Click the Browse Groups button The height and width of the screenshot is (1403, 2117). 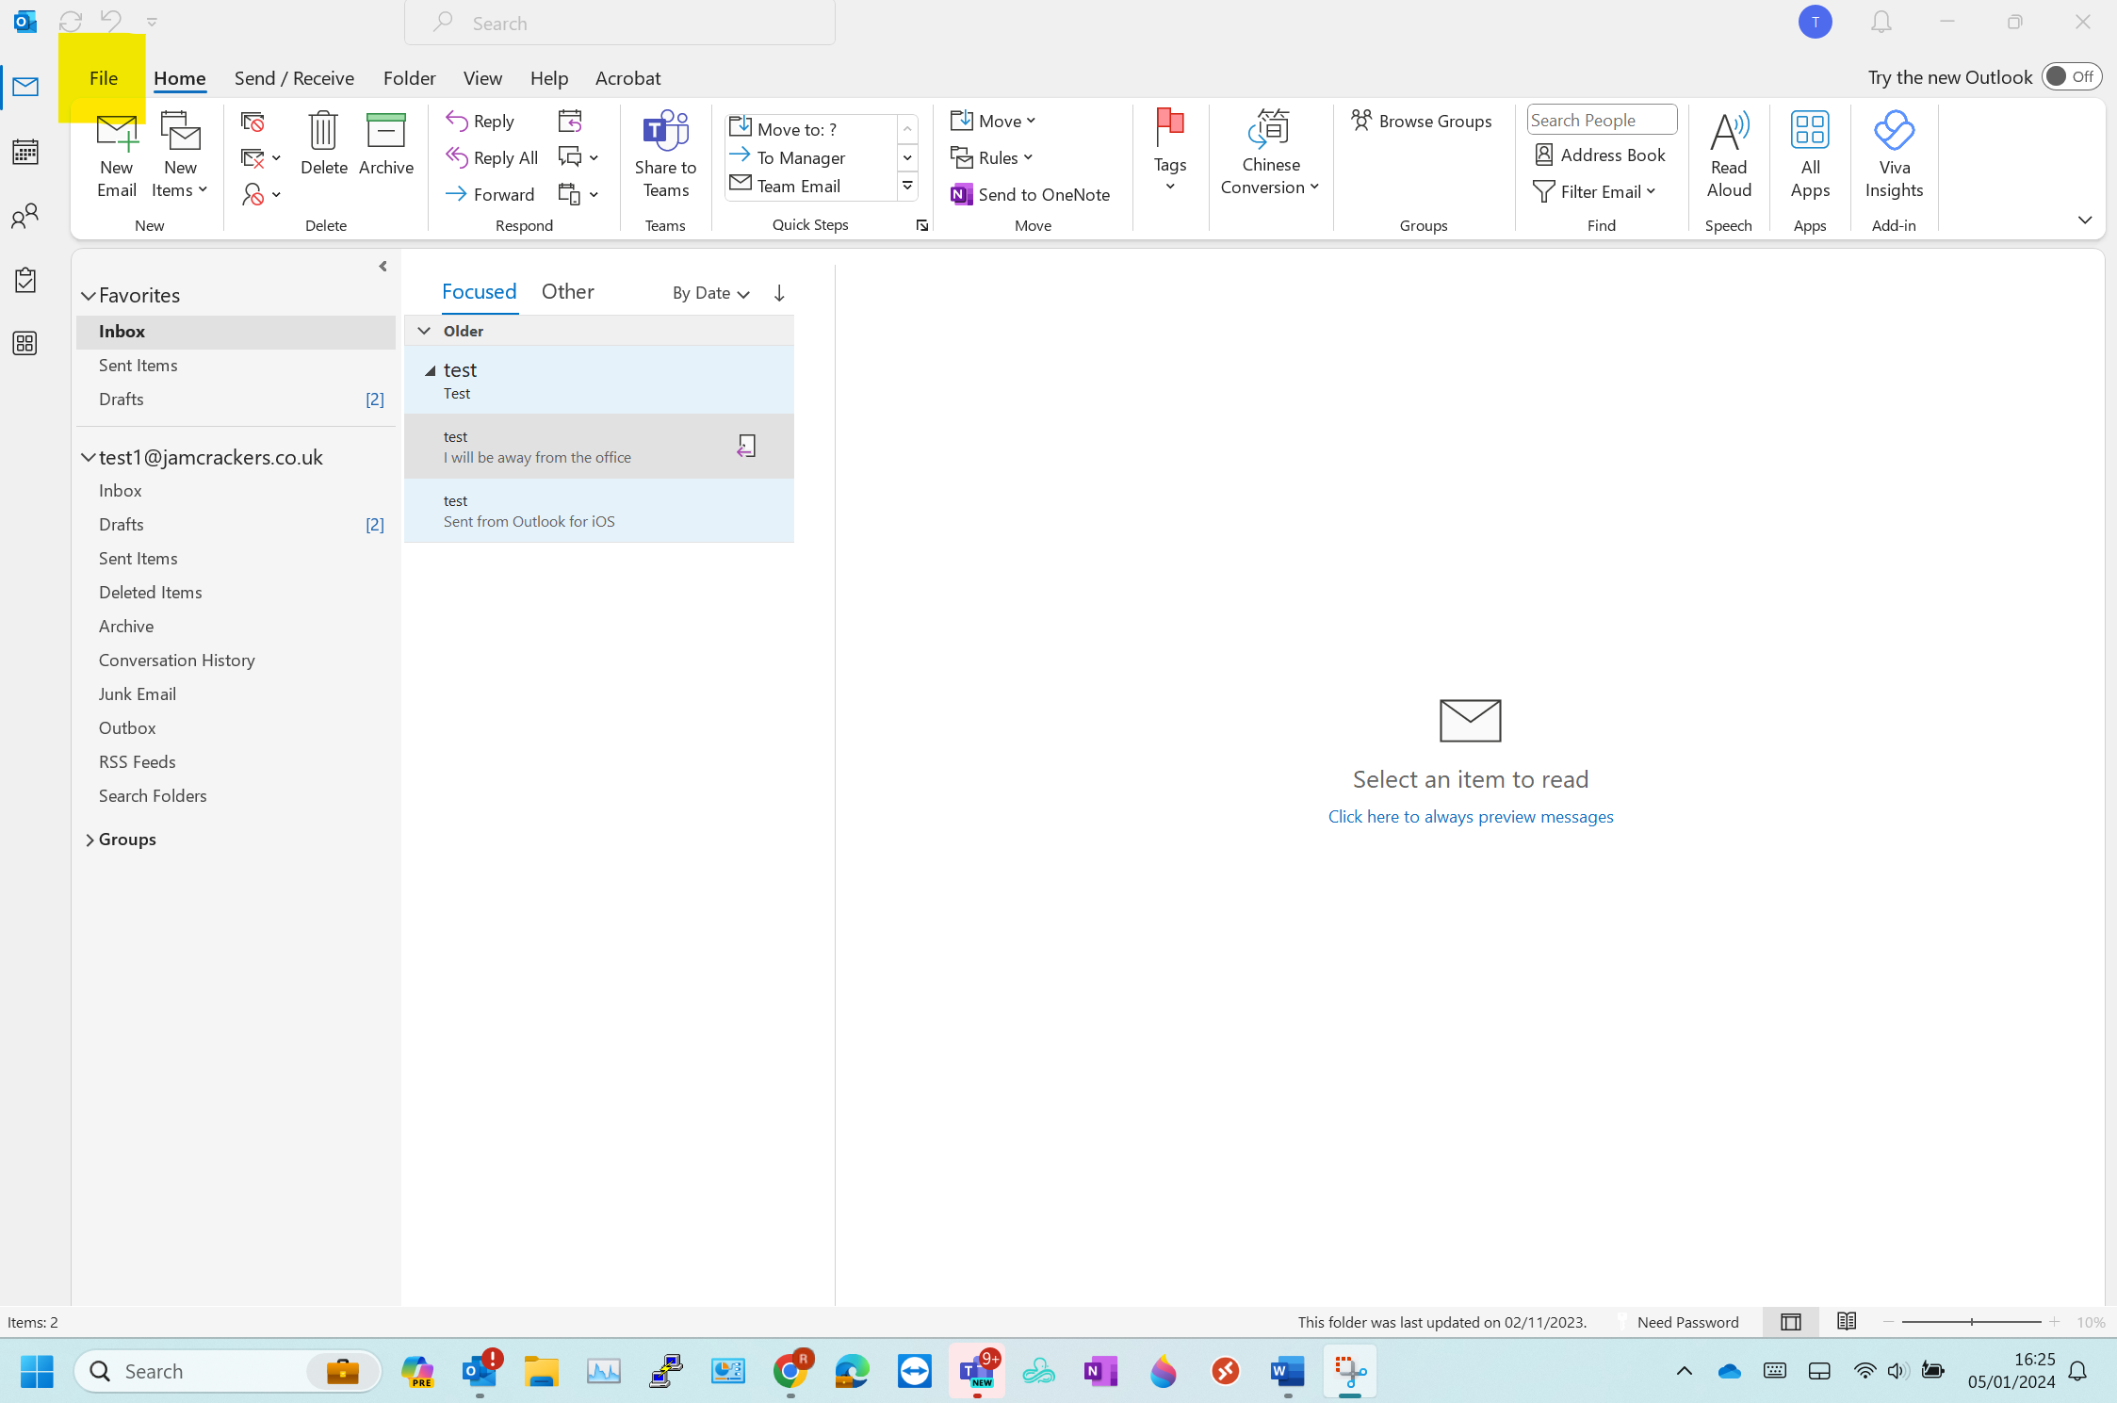pos(1422,121)
